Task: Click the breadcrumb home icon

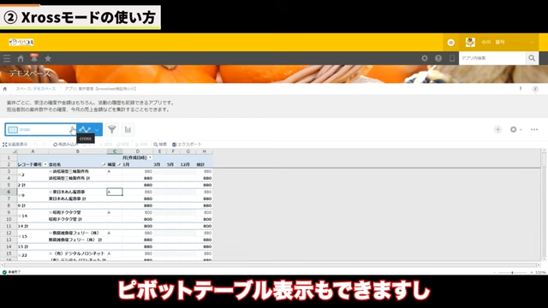Action: click(5, 89)
